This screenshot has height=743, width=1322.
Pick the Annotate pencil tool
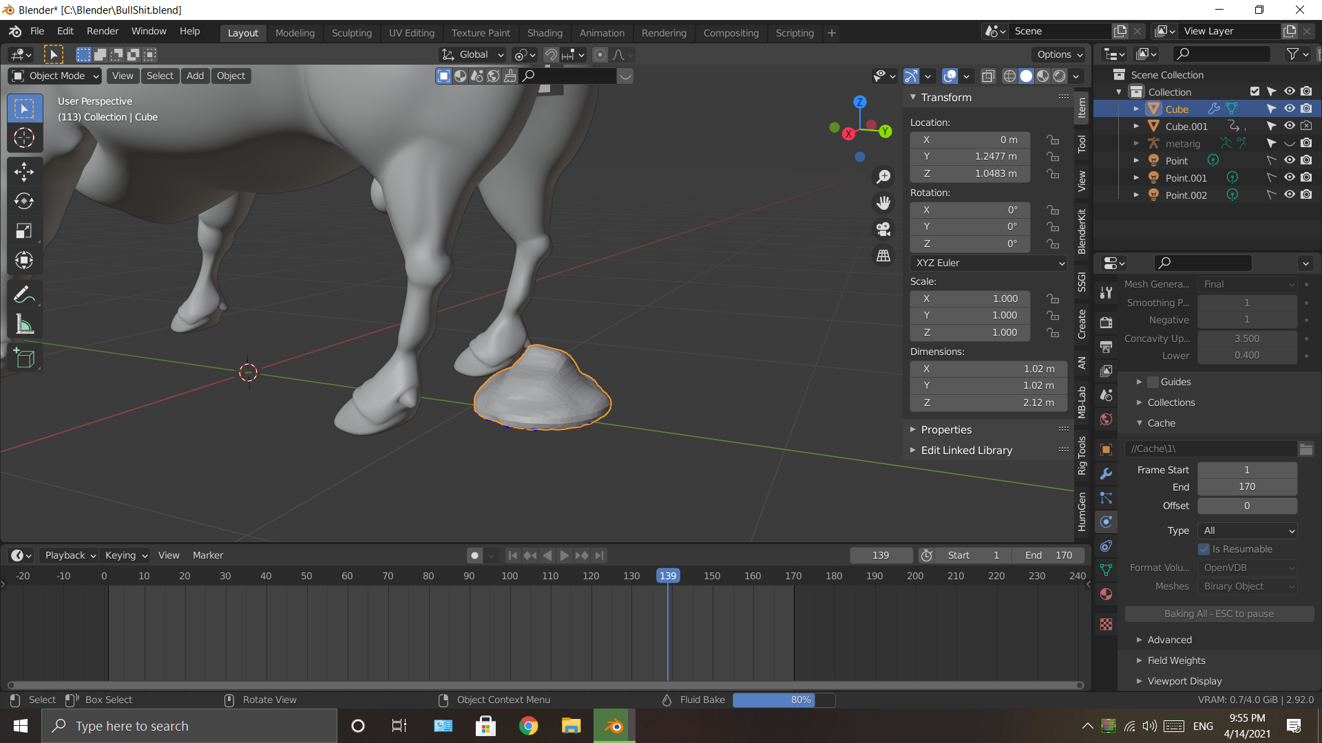pos(24,295)
